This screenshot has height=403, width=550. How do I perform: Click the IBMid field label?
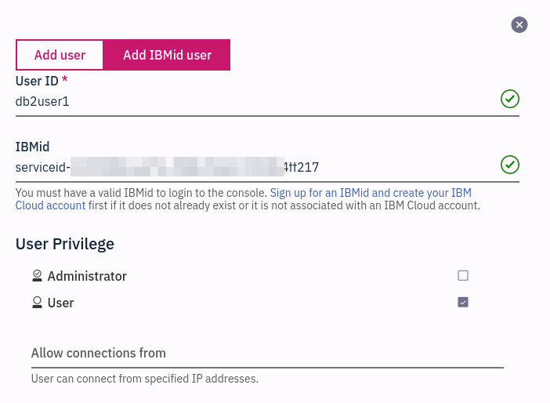coord(33,146)
